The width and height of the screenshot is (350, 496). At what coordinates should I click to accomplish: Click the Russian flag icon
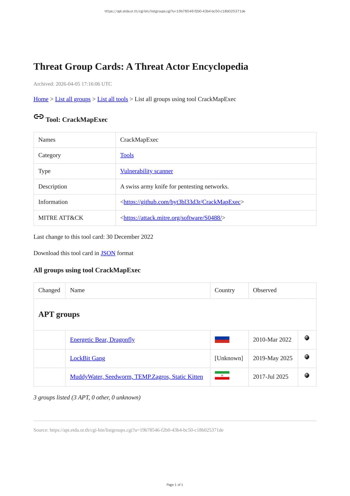coord(222,340)
